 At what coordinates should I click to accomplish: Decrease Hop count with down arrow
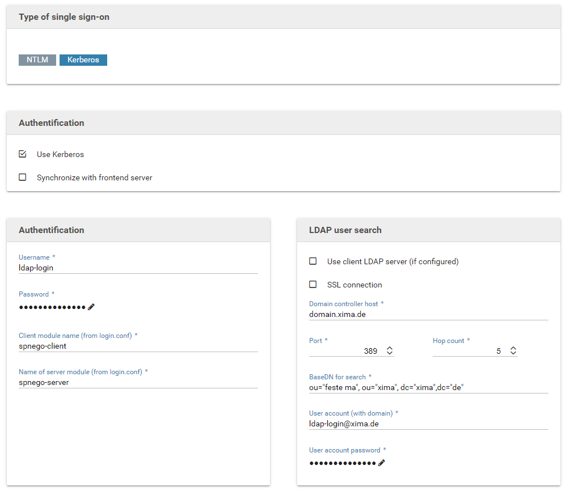click(x=513, y=354)
